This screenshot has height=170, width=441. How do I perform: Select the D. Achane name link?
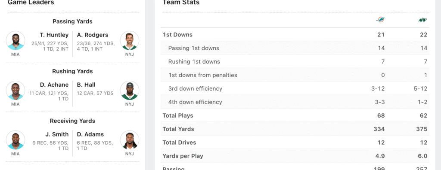[54, 85]
